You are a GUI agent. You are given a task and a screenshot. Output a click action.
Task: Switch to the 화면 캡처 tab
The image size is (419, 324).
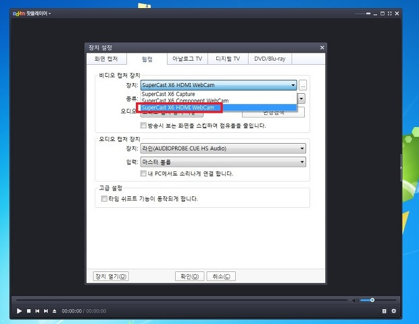[x=106, y=59]
